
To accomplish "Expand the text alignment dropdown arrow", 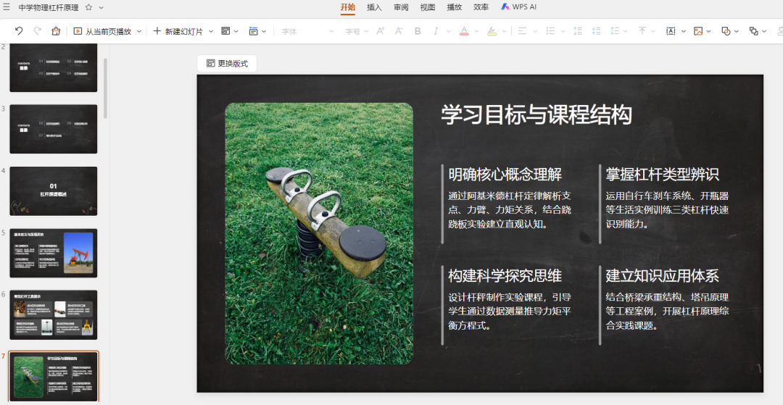I will [x=535, y=31].
